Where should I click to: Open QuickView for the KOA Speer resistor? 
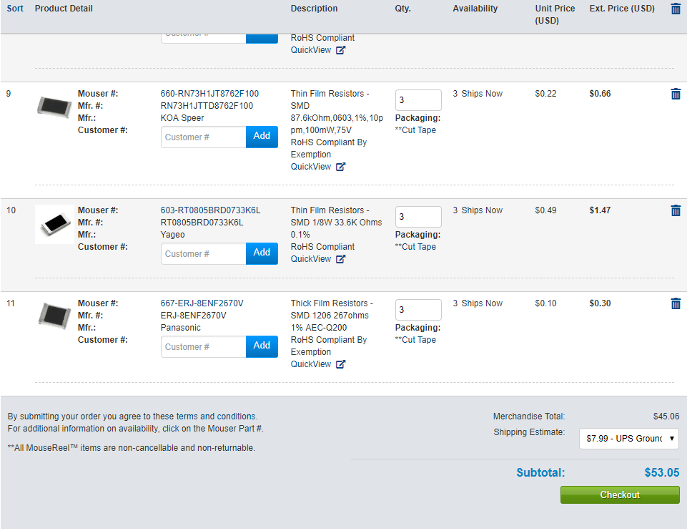pos(311,167)
